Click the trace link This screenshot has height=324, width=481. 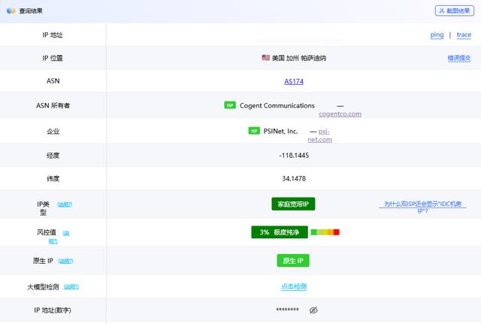(464, 35)
